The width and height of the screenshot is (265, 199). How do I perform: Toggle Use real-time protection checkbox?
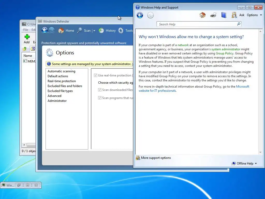[95, 75]
